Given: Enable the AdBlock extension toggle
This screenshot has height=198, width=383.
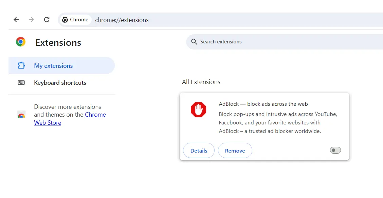Looking at the screenshot, I should pos(335,150).
